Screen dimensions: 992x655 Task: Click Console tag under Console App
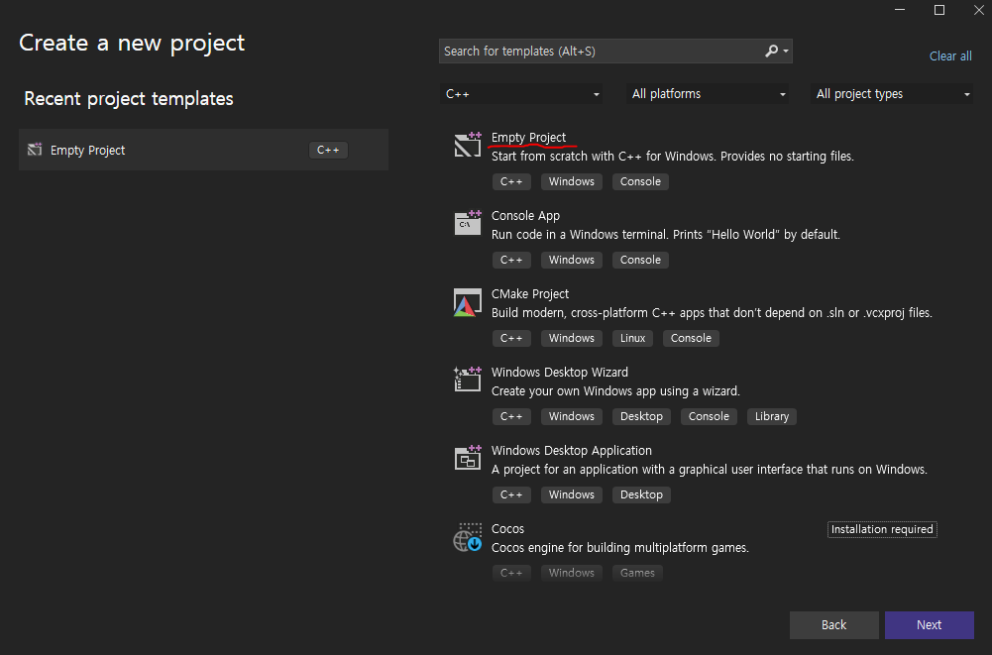pos(640,260)
